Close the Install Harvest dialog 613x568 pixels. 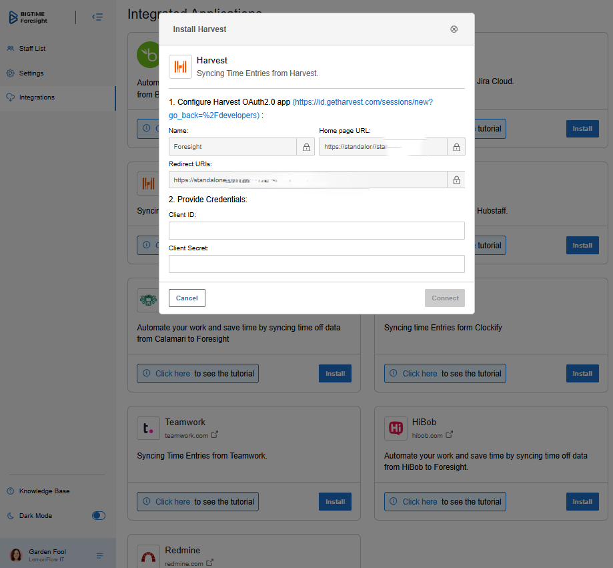(x=454, y=29)
